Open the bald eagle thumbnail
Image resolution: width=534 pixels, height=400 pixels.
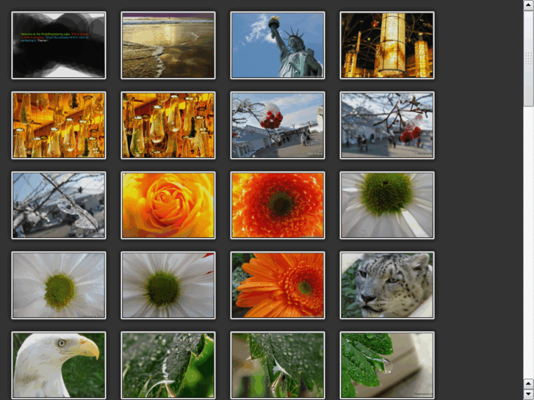click(59, 366)
